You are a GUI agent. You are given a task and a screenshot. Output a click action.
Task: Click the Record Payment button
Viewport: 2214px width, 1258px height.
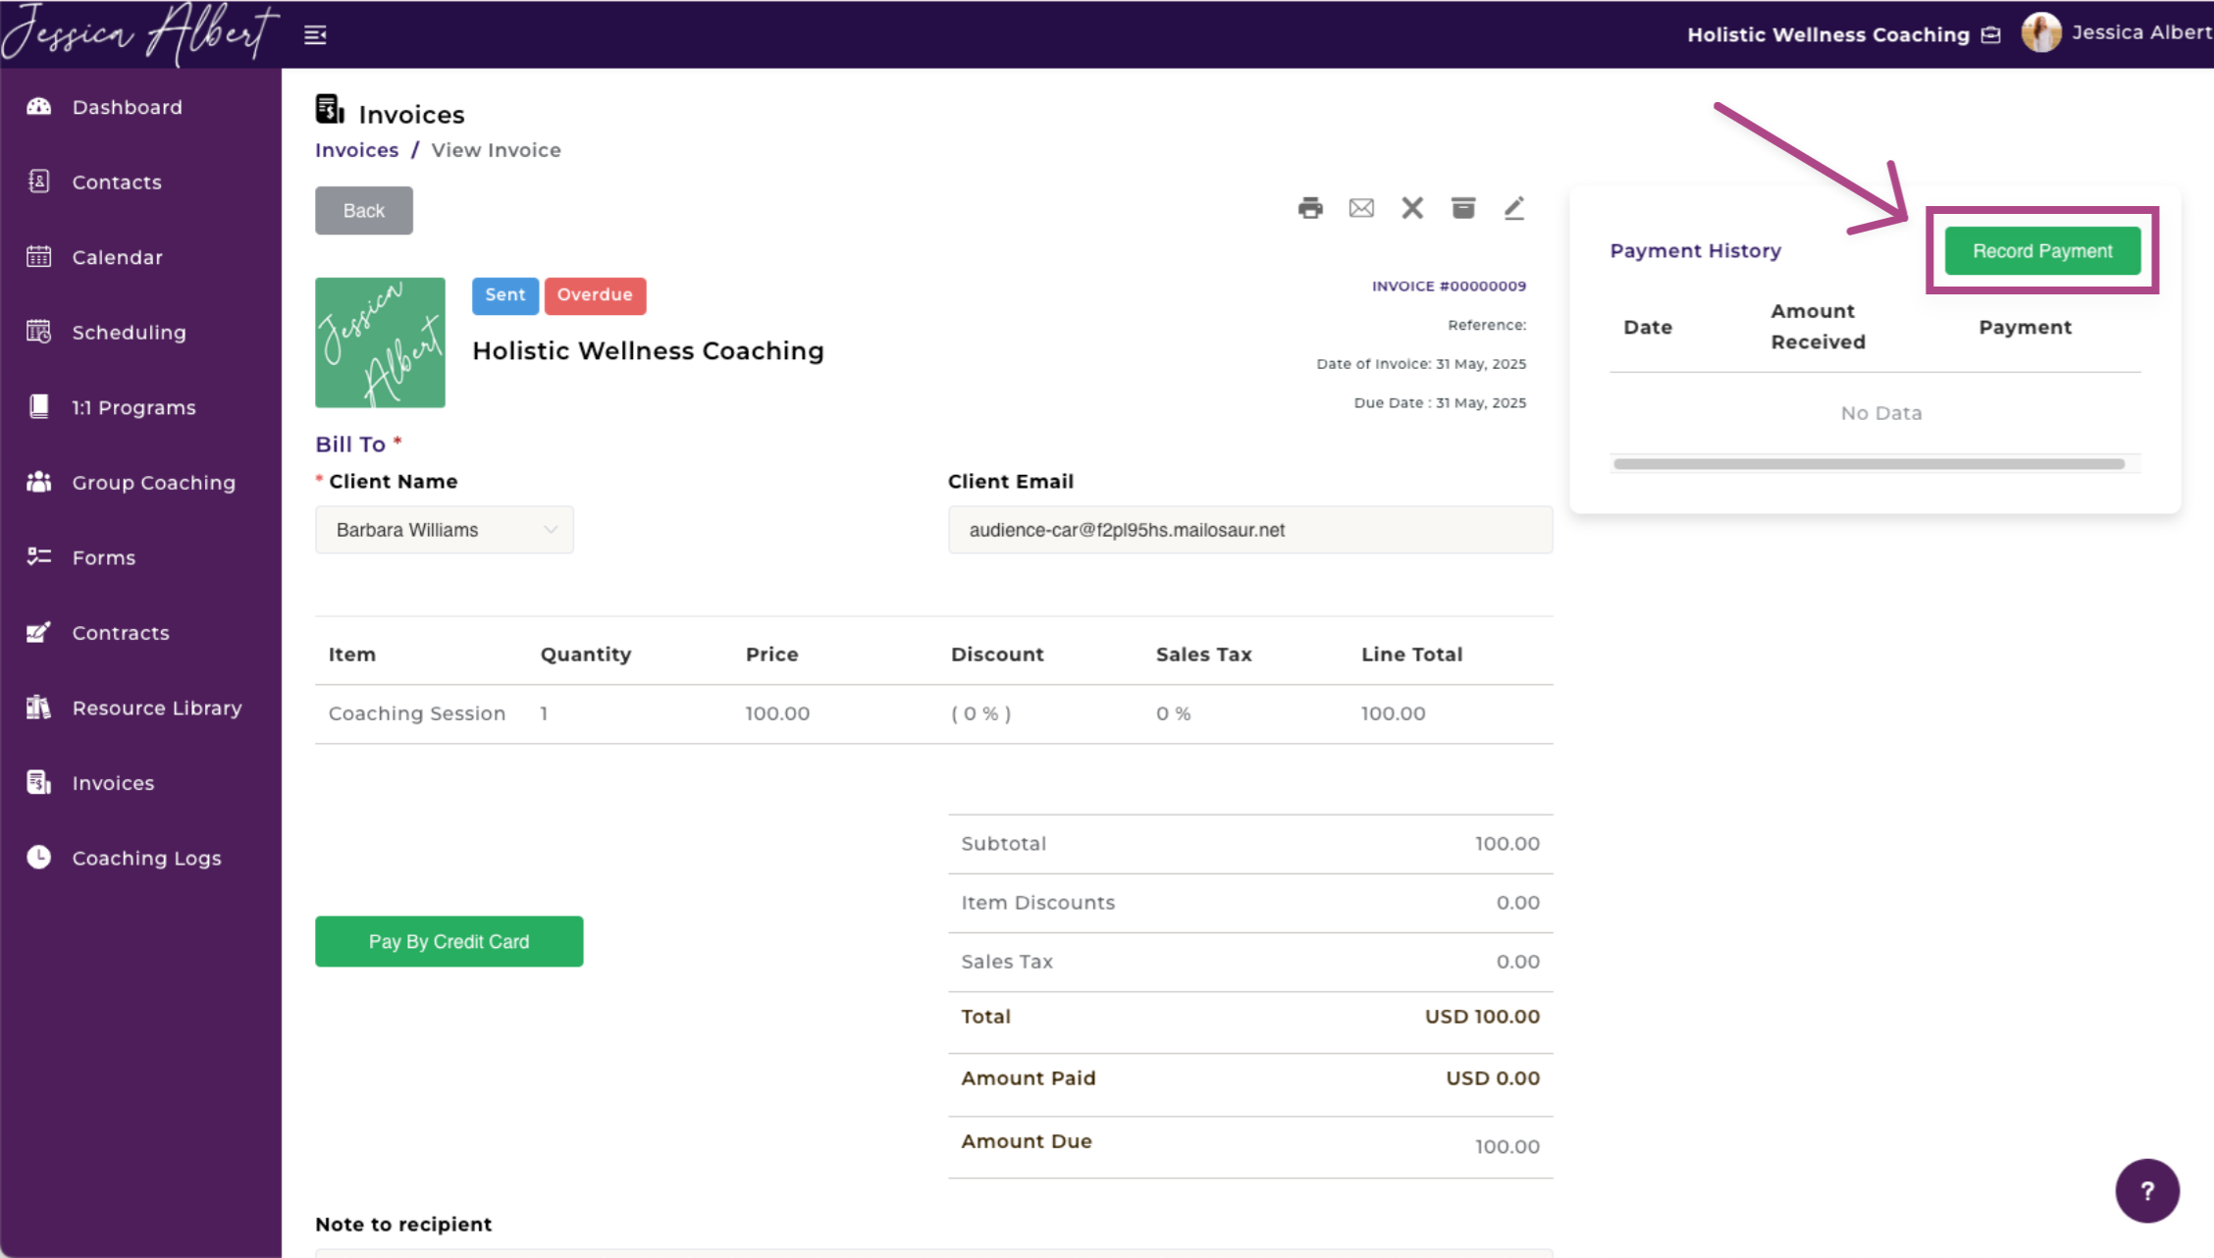tap(2042, 250)
